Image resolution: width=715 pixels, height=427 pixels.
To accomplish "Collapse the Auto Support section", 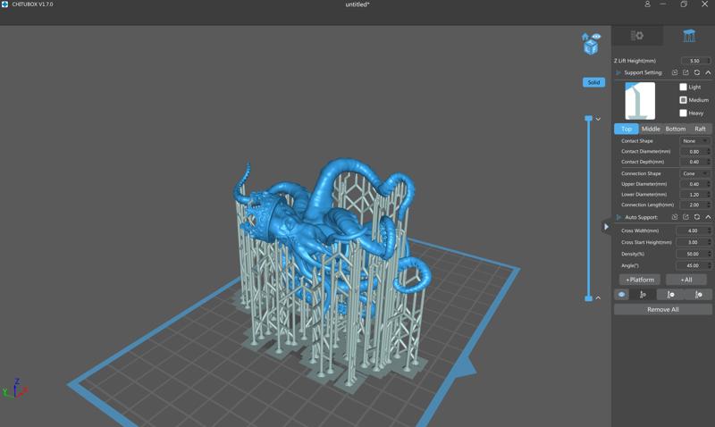I will tap(708, 217).
